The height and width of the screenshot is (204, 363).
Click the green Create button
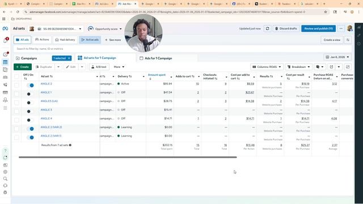pos(23,67)
